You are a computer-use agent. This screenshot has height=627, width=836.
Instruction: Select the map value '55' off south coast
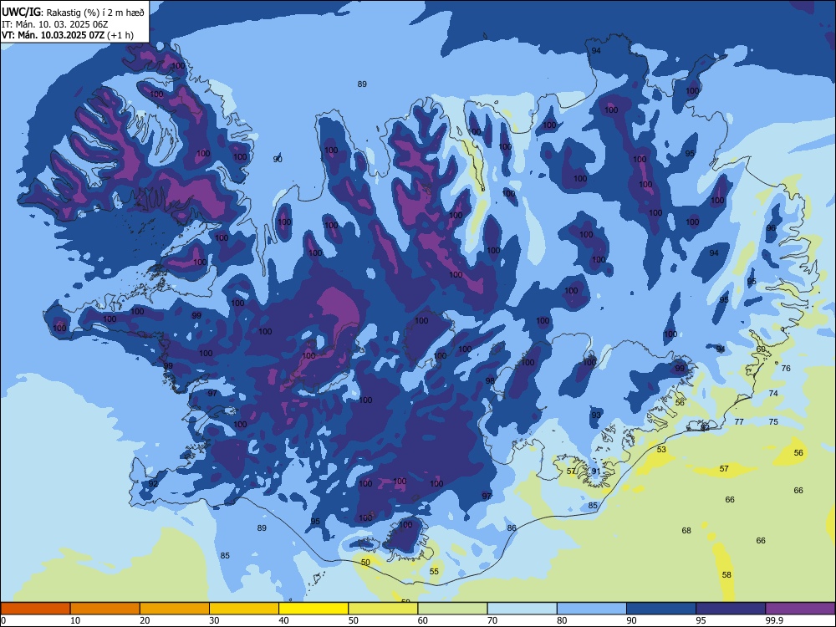[435, 572]
